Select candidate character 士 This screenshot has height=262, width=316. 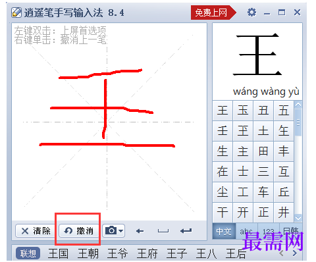click(243, 172)
